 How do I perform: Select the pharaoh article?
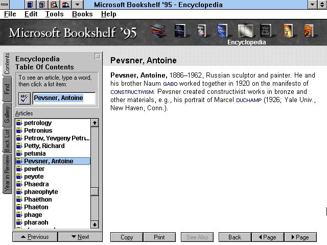(53, 223)
